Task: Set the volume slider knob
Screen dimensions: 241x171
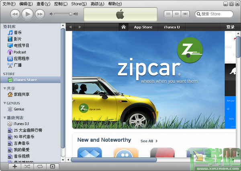Action: 71,14
